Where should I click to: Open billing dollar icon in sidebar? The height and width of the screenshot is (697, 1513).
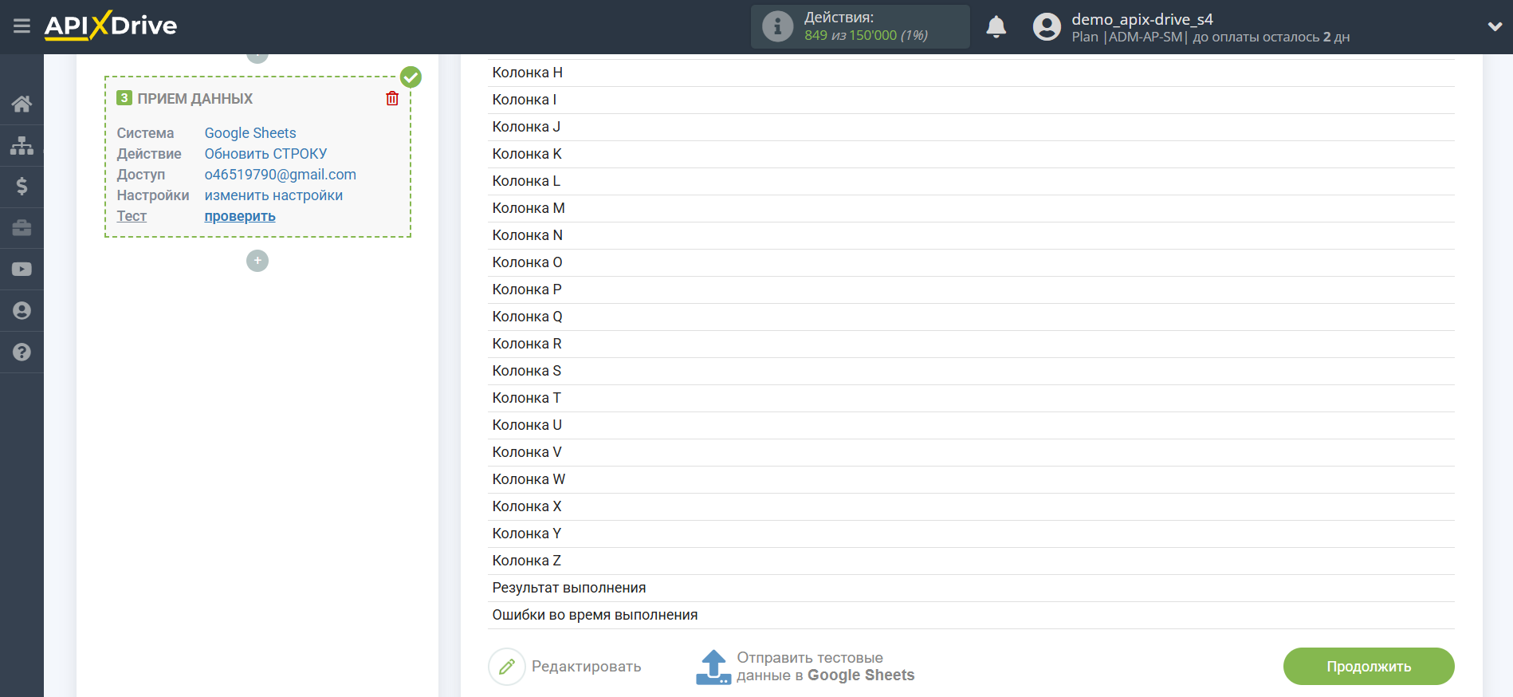click(22, 187)
